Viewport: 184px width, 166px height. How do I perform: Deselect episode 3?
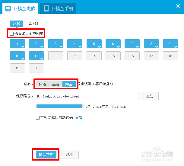pos(56,44)
